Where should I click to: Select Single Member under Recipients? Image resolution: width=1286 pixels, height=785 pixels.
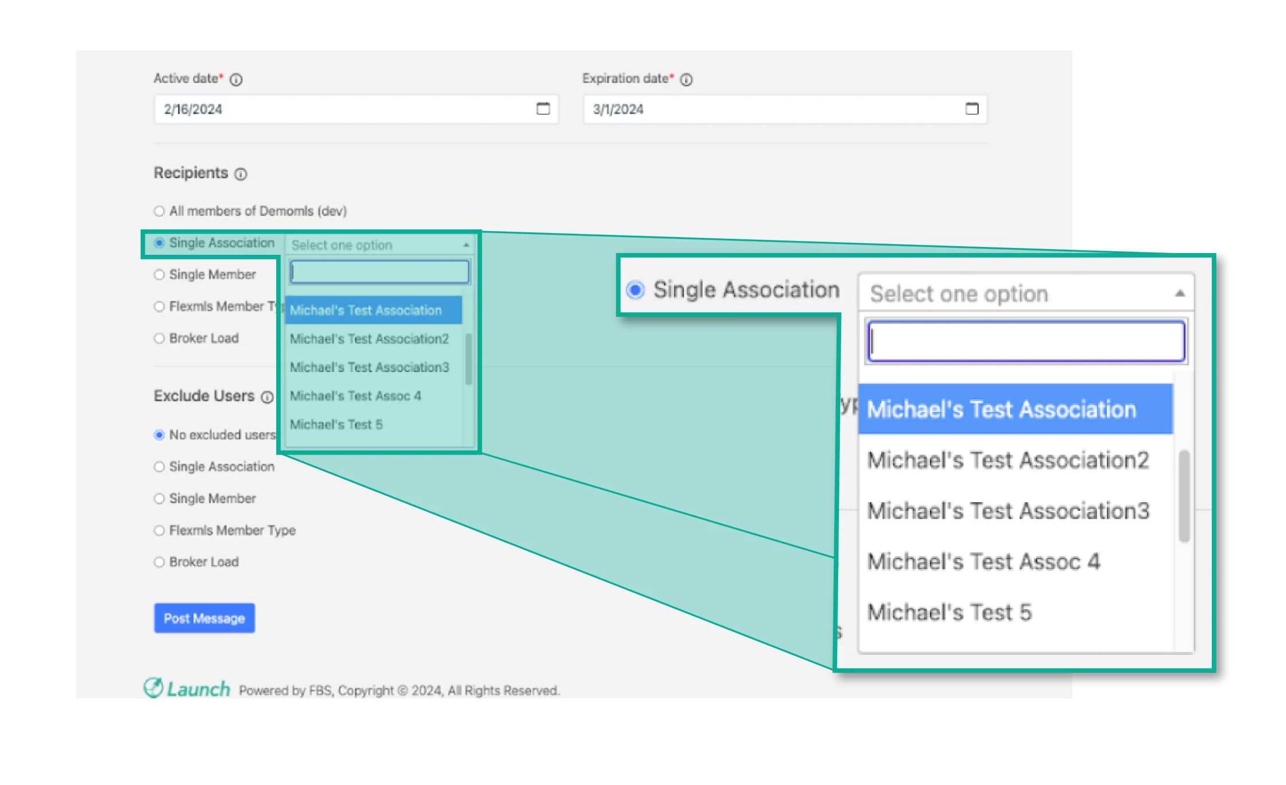(159, 275)
